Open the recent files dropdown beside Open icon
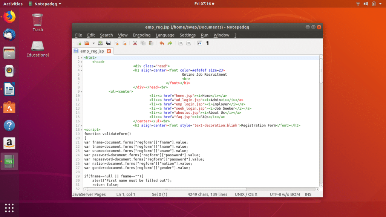The height and width of the screenshot is (217, 386). [93, 43]
